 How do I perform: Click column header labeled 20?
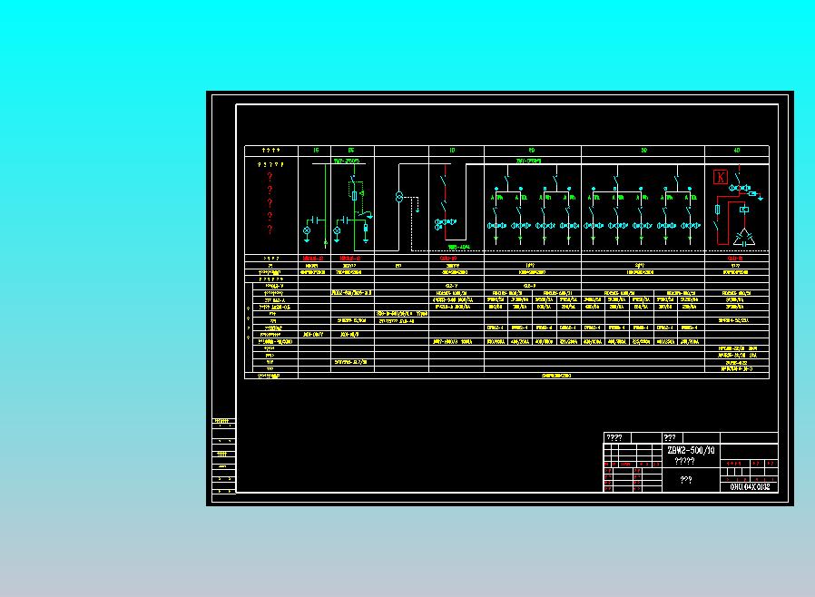click(x=532, y=151)
